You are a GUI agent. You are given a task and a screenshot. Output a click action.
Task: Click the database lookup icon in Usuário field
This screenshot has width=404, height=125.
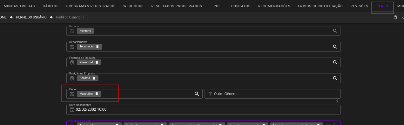tap(72, 31)
